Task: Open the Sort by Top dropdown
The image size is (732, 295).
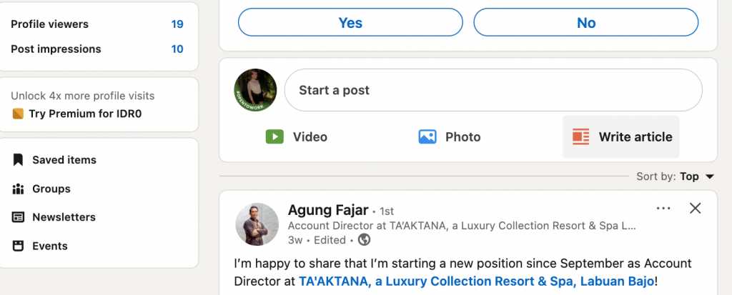Action: [x=675, y=176]
